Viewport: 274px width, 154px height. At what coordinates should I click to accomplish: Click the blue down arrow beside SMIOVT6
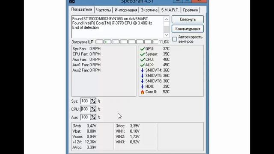[x=142, y=81]
